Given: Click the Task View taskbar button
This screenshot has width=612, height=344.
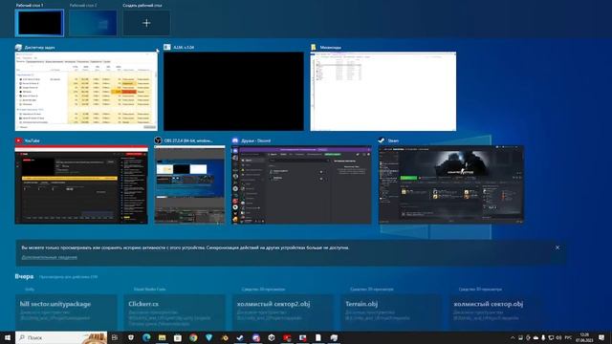Looking at the screenshot, I should (115, 337).
